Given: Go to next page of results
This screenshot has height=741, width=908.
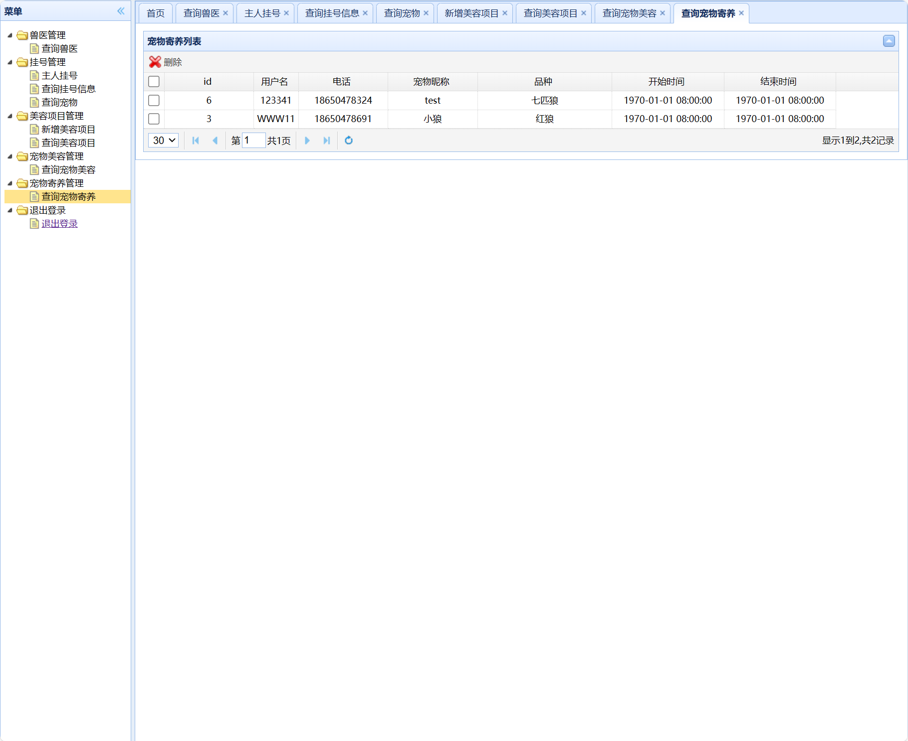Looking at the screenshot, I should 307,141.
